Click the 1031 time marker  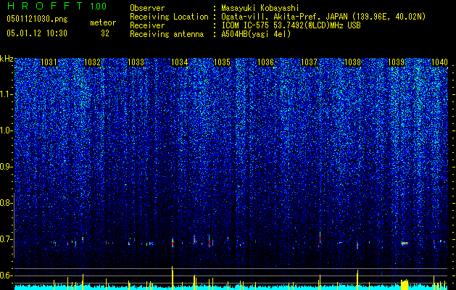(x=49, y=62)
